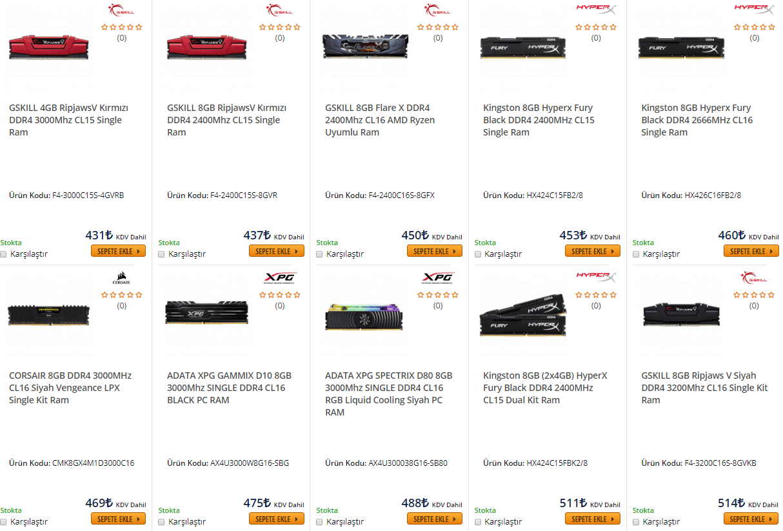Click XPG logo on the GAMMIX D10 product
The image size is (783, 531).
tap(279, 278)
